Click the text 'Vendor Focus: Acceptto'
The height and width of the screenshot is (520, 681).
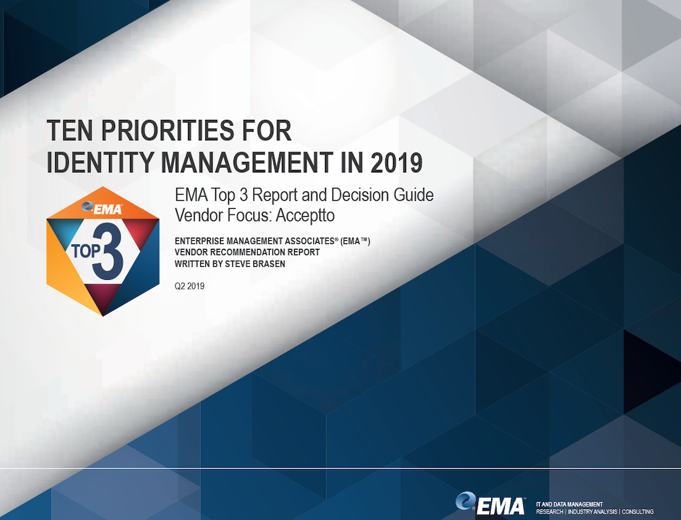pyautogui.click(x=255, y=215)
